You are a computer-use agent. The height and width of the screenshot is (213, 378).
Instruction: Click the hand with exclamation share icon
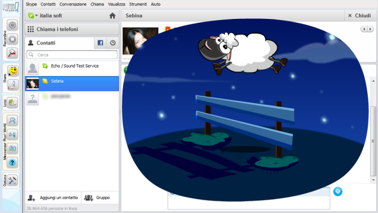[x=13, y=85]
